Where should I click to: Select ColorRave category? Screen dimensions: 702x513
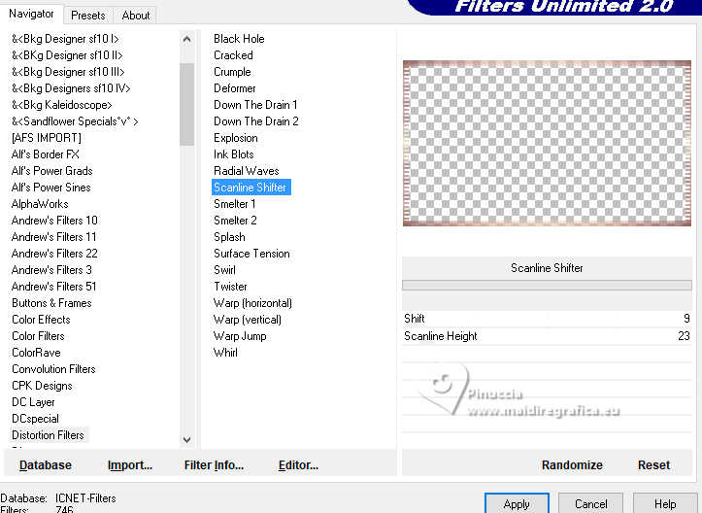tap(36, 353)
